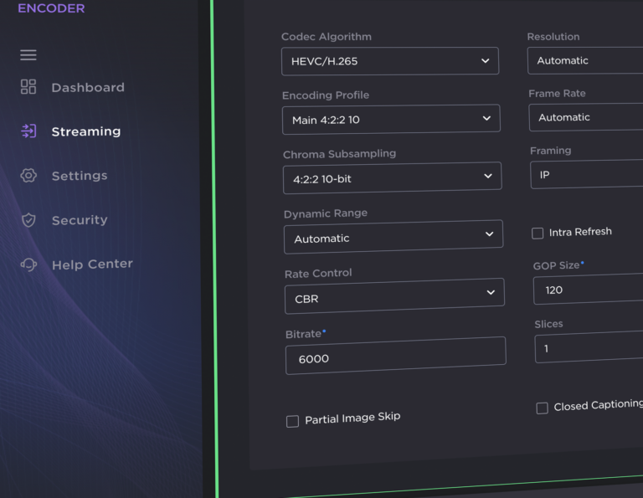
Task: Check the Closed Captioning option
Action: pyautogui.click(x=542, y=408)
